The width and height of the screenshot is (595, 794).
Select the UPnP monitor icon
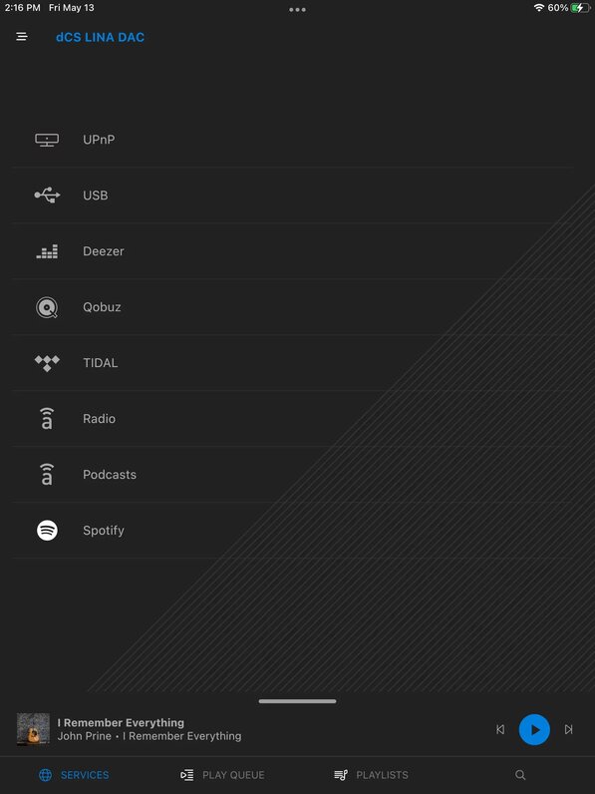pos(47,140)
